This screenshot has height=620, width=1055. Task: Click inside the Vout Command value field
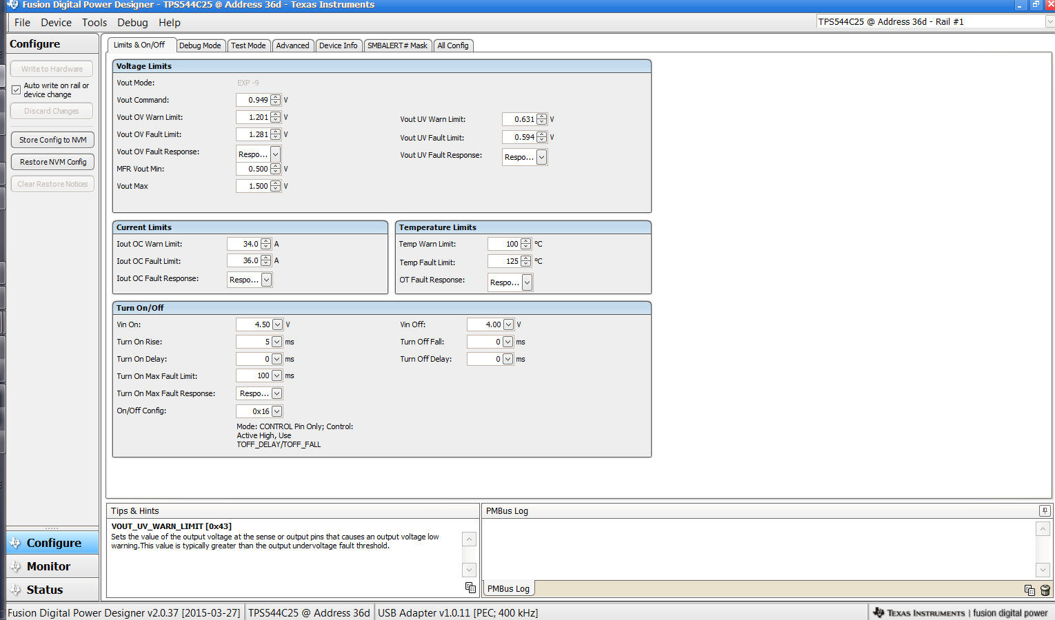[254, 99]
